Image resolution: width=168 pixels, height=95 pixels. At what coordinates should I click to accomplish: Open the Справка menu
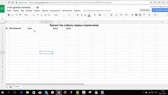tap(77, 11)
